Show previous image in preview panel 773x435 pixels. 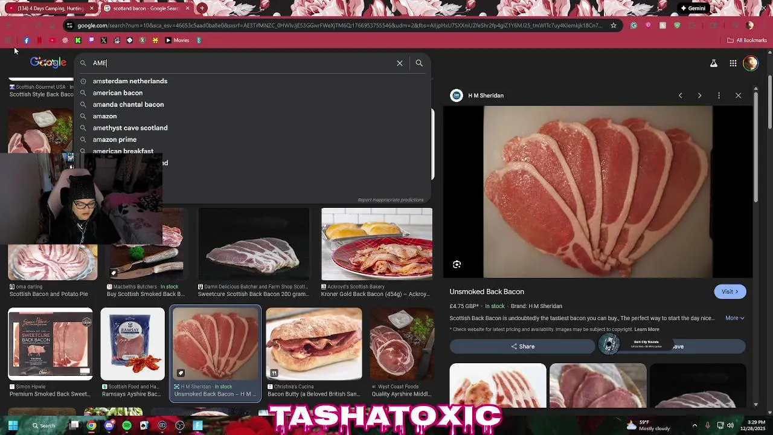(x=680, y=95)
